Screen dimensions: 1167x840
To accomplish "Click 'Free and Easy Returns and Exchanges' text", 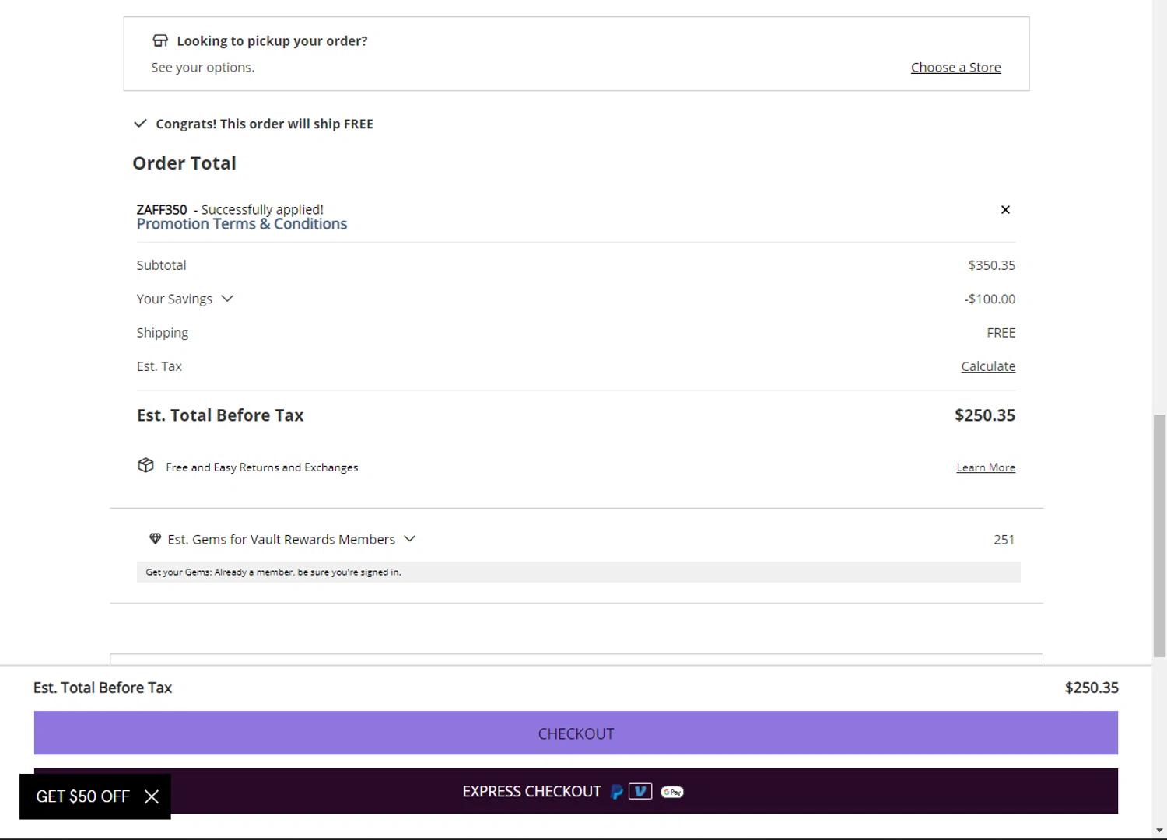I will (x=262, y=467).
